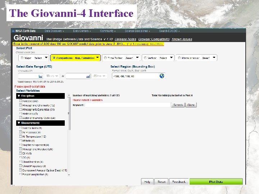
Task: Check the Aerosol Index measurement checkbox
Action: [21, 128]
